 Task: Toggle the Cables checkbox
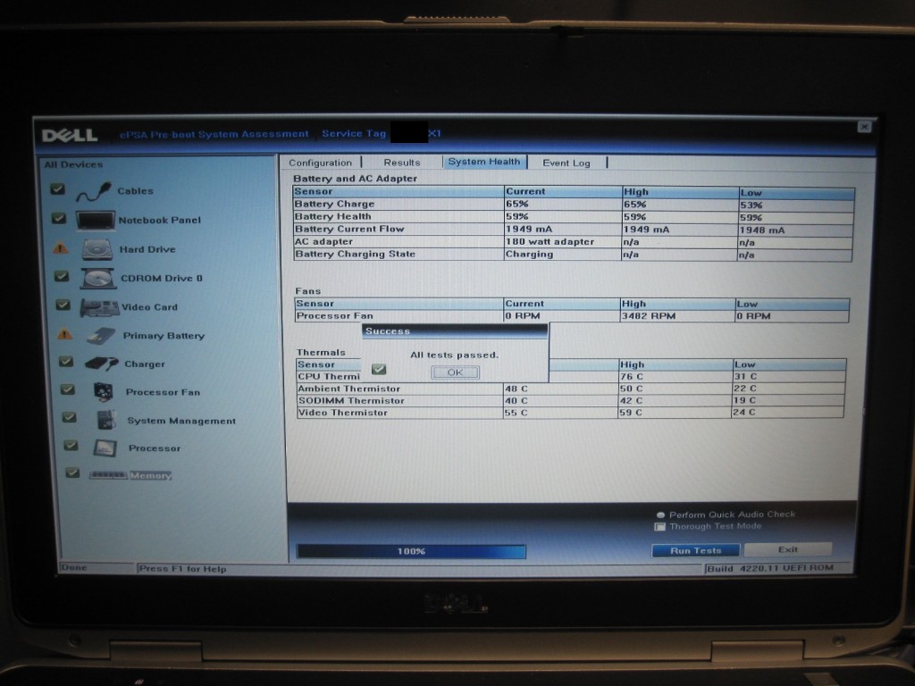tap(58, 189)
